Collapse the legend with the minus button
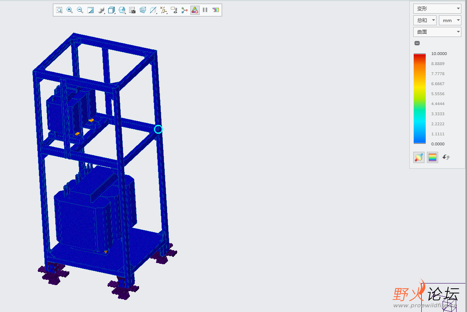This screenshot has height=312, width=467. [417, 43]
